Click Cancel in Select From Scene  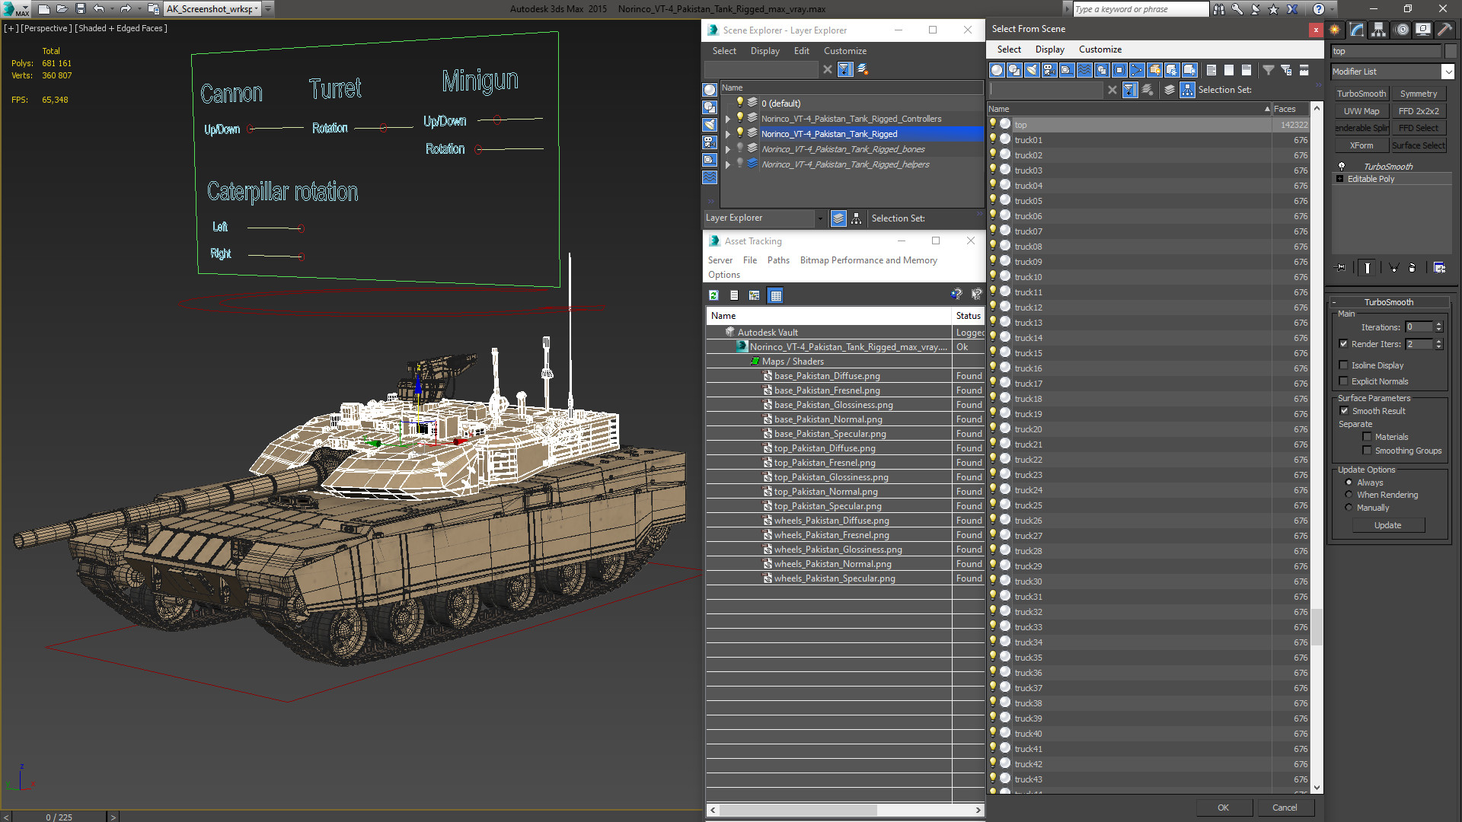tap(1284, 808)
